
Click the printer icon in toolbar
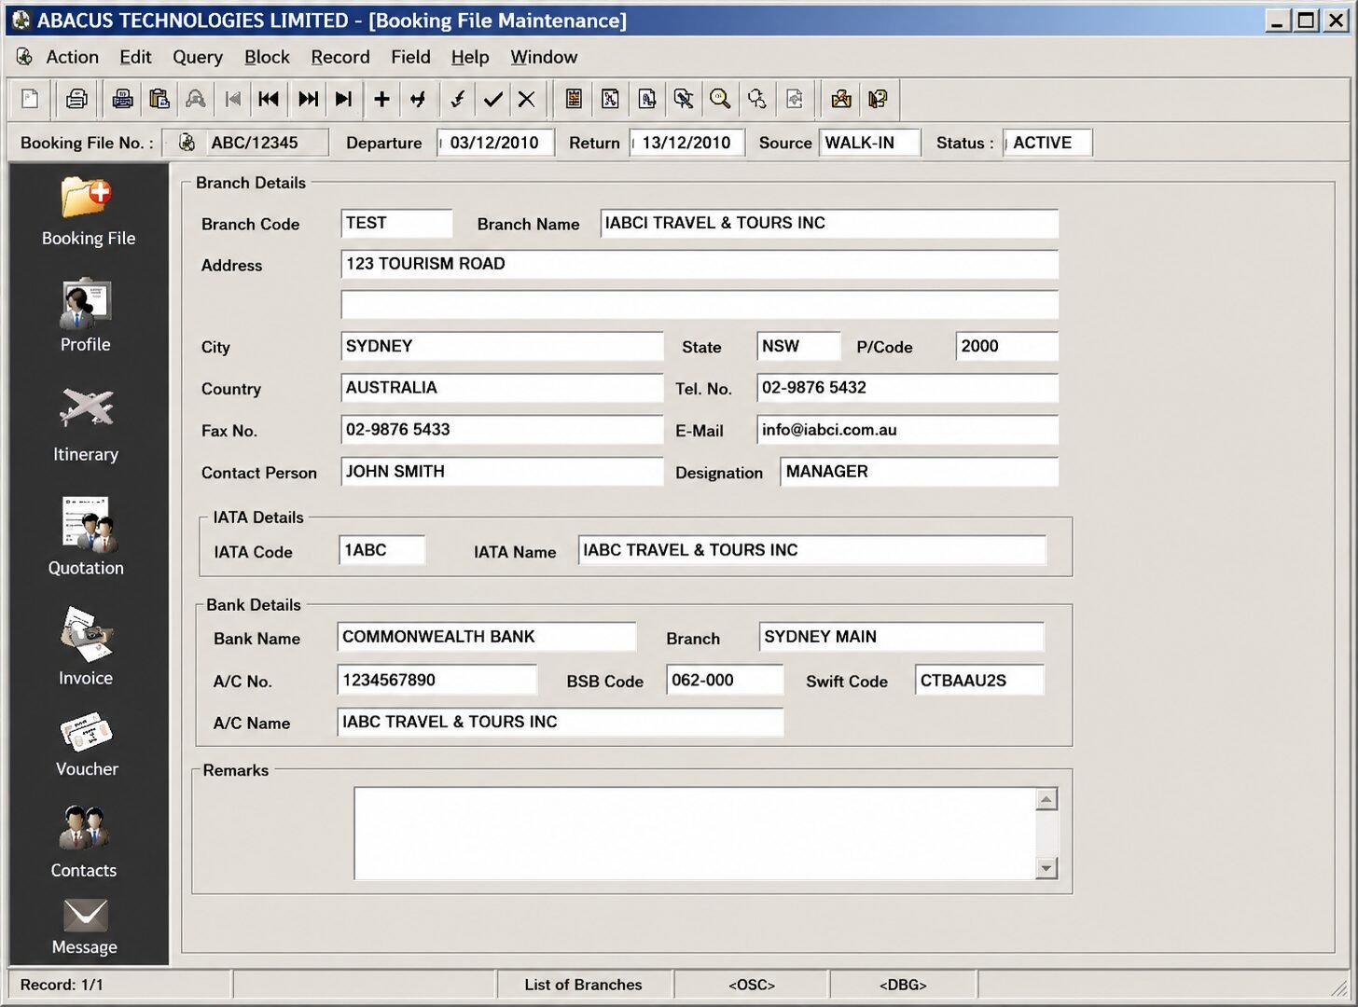pos(76,99)
